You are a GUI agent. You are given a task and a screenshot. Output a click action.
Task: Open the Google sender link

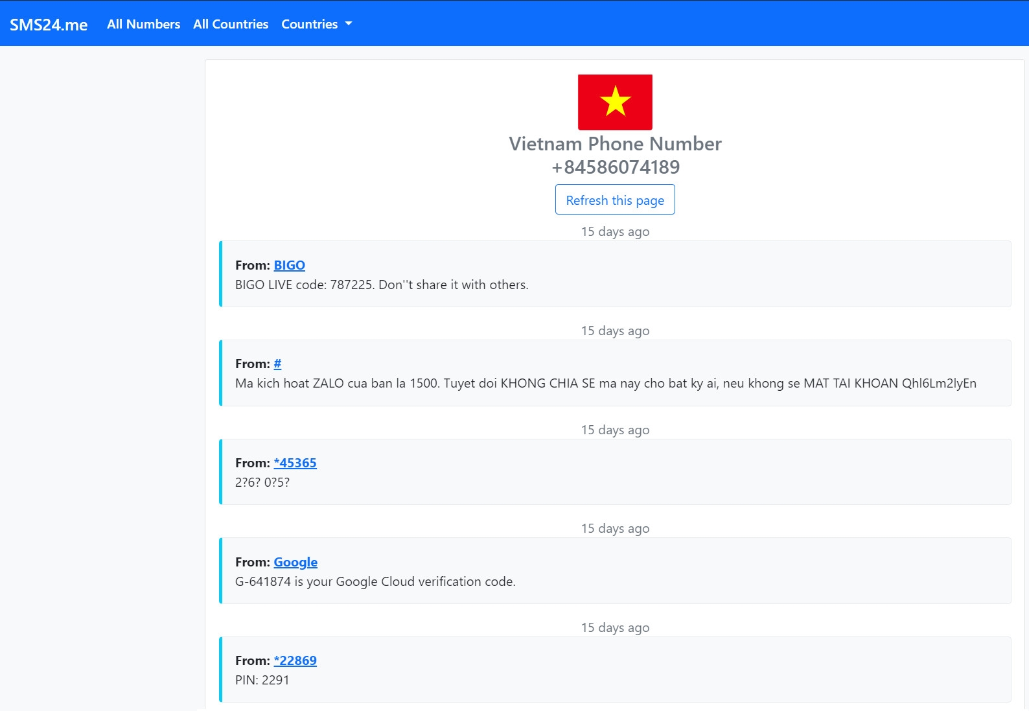pyautogui.click(x=295, y=562)
